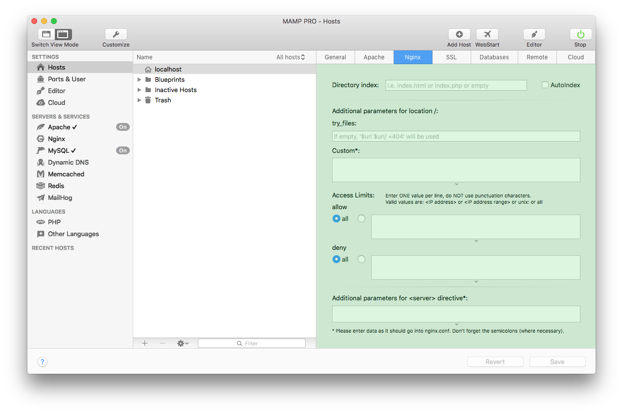
Task: Open the gear action menu below hosts
Action: (x=182, y=343)
